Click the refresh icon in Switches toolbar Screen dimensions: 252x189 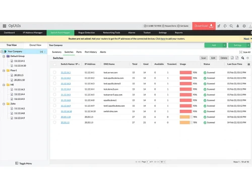pyautogui.click(x=247, y=58)
